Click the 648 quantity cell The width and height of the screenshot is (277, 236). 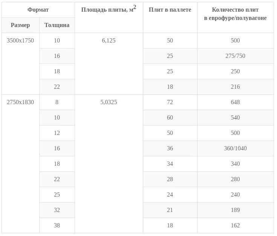(235, 102)
